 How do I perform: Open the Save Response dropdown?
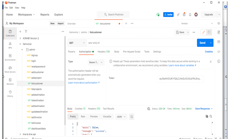(204, 109)
